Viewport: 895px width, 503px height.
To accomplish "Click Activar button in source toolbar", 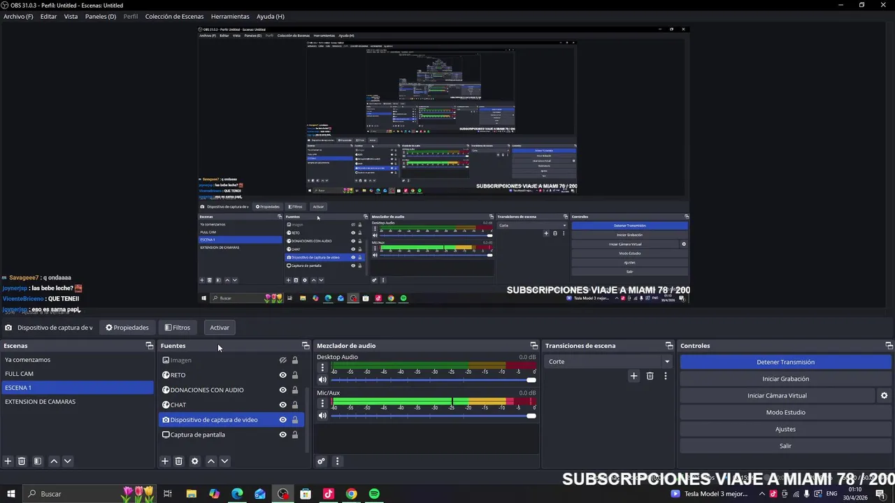I will pyautogui.click(x=220, y=328).
